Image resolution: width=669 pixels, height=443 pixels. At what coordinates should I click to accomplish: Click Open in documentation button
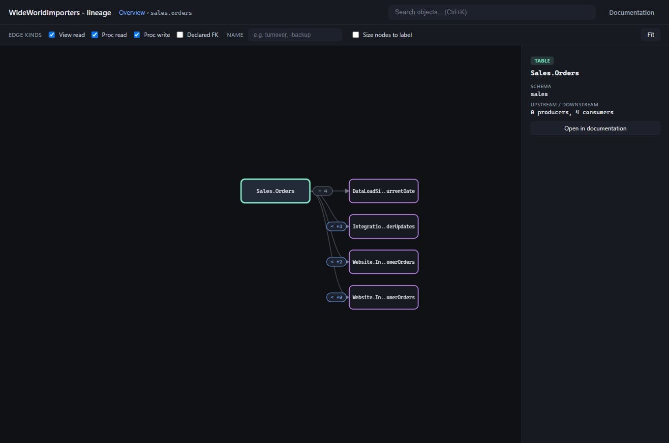click(595, 128)
